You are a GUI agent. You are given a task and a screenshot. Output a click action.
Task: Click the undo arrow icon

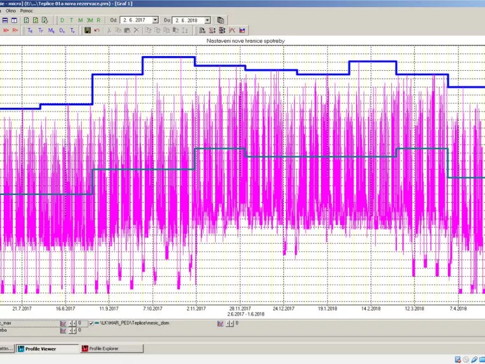click(97, 31)
